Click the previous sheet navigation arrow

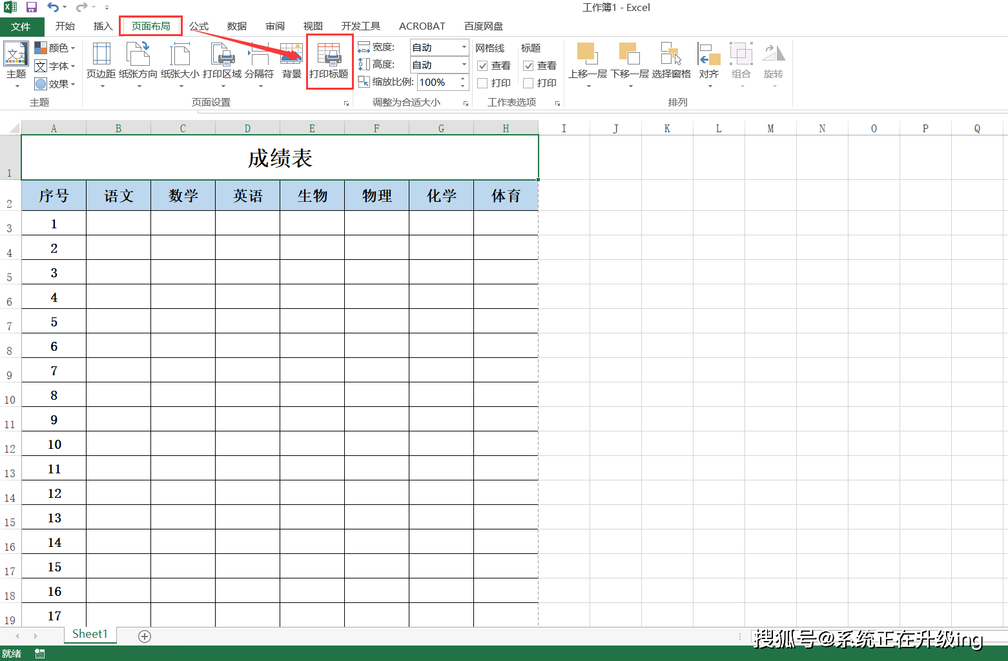(x=17, y=636)
